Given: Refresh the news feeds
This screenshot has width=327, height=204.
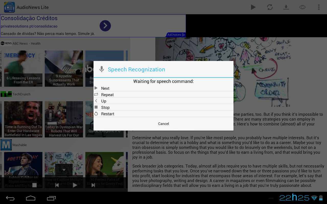Looking at the screenshot, I should coord(270,7).
